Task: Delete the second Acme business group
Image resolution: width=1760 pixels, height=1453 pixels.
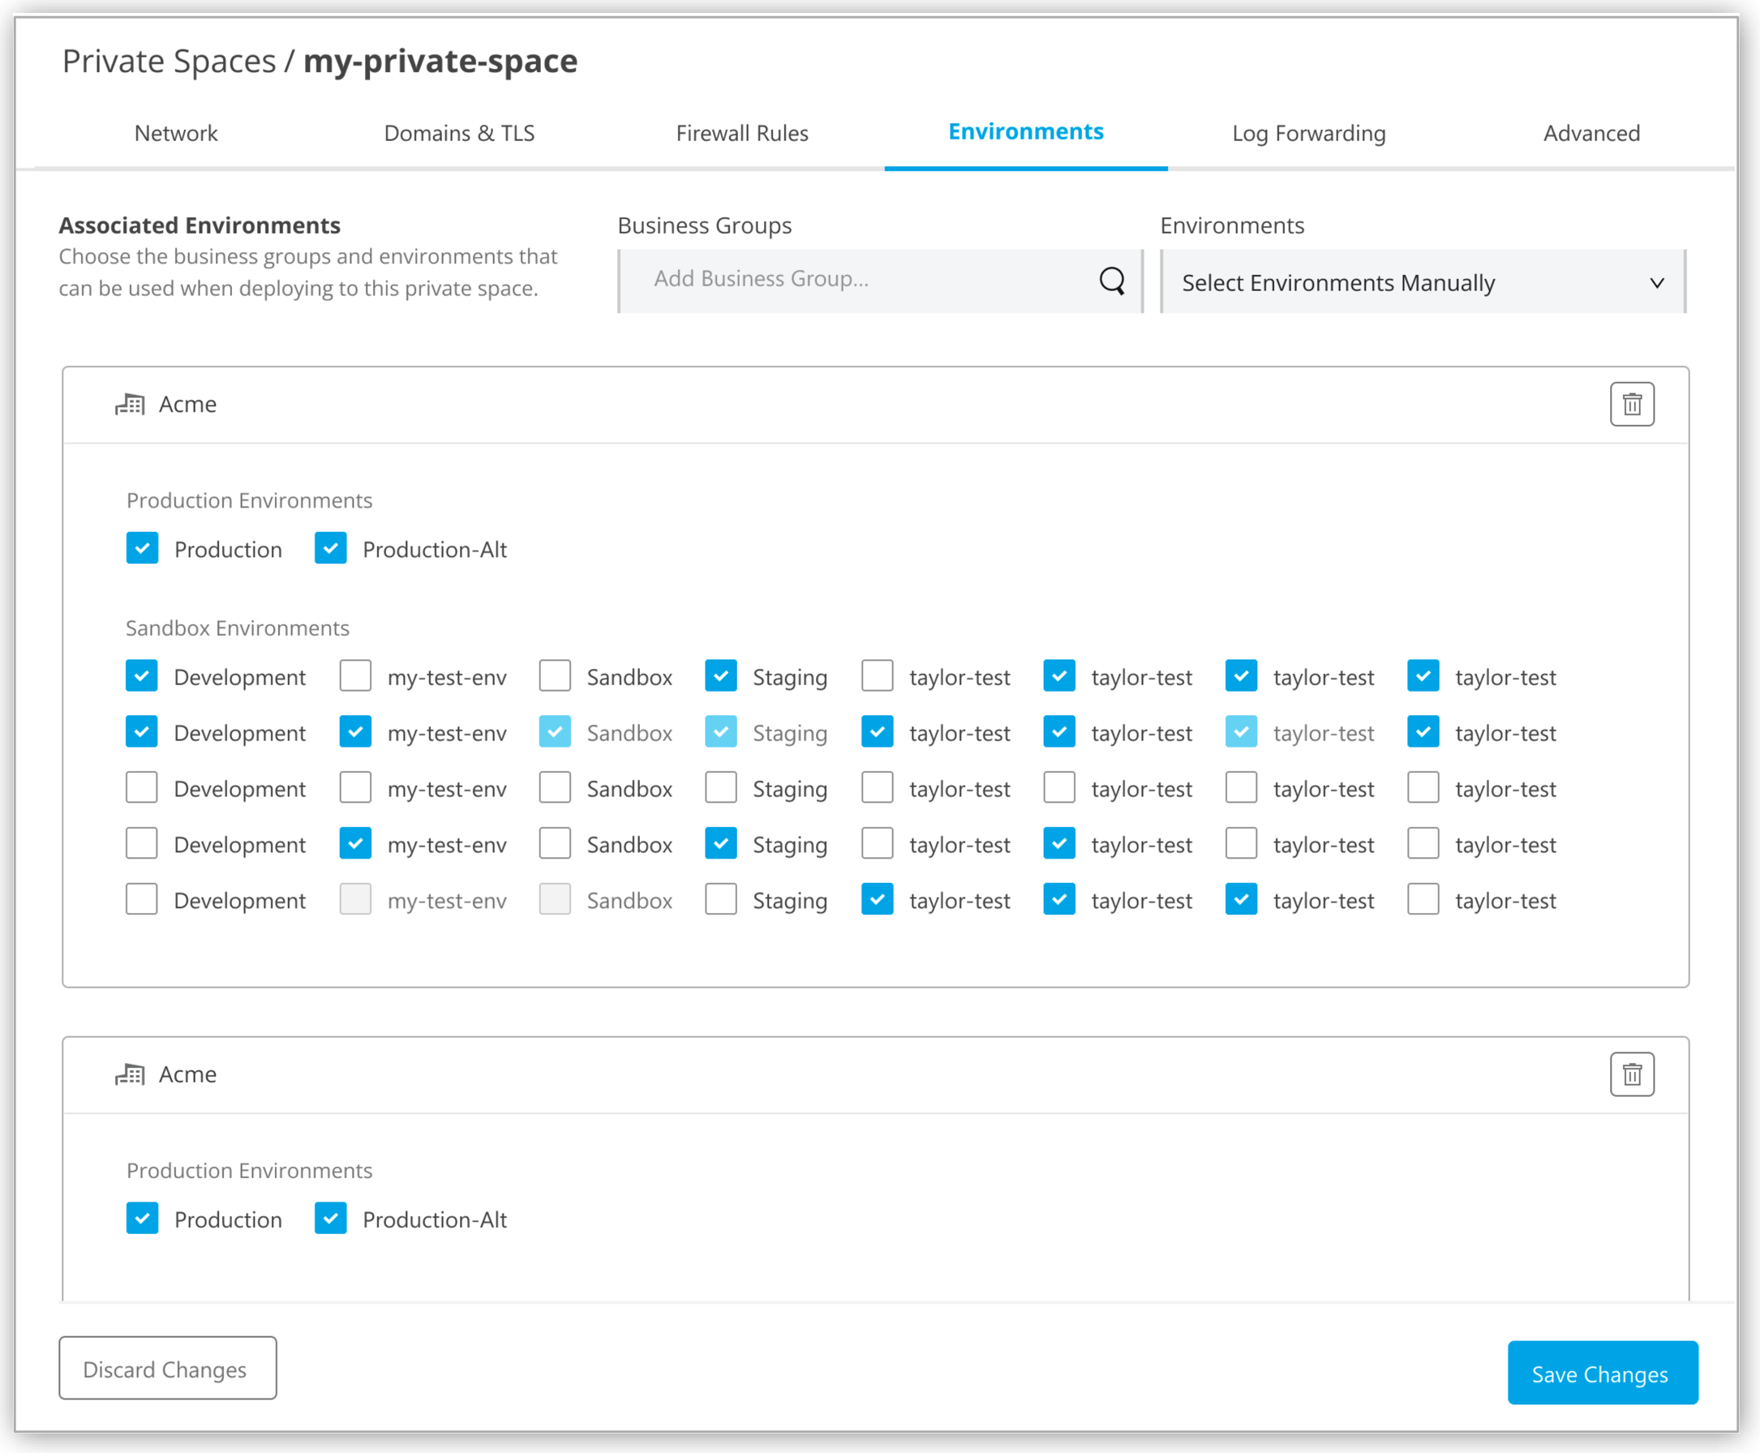Action: click(x=1631, y=1074)
